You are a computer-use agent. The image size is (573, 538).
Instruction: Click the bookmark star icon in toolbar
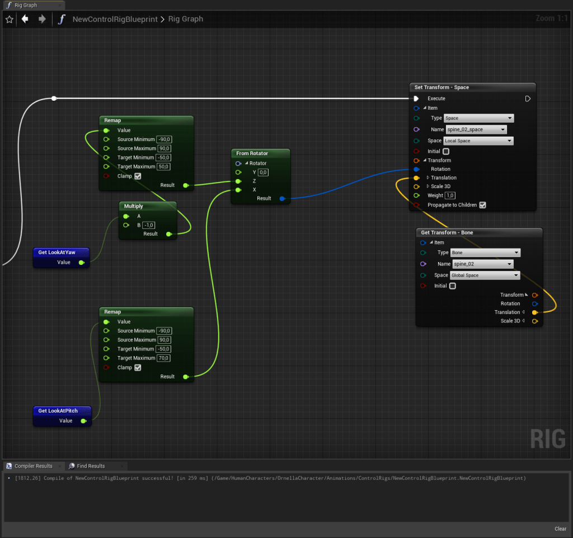tap(9, 19)
